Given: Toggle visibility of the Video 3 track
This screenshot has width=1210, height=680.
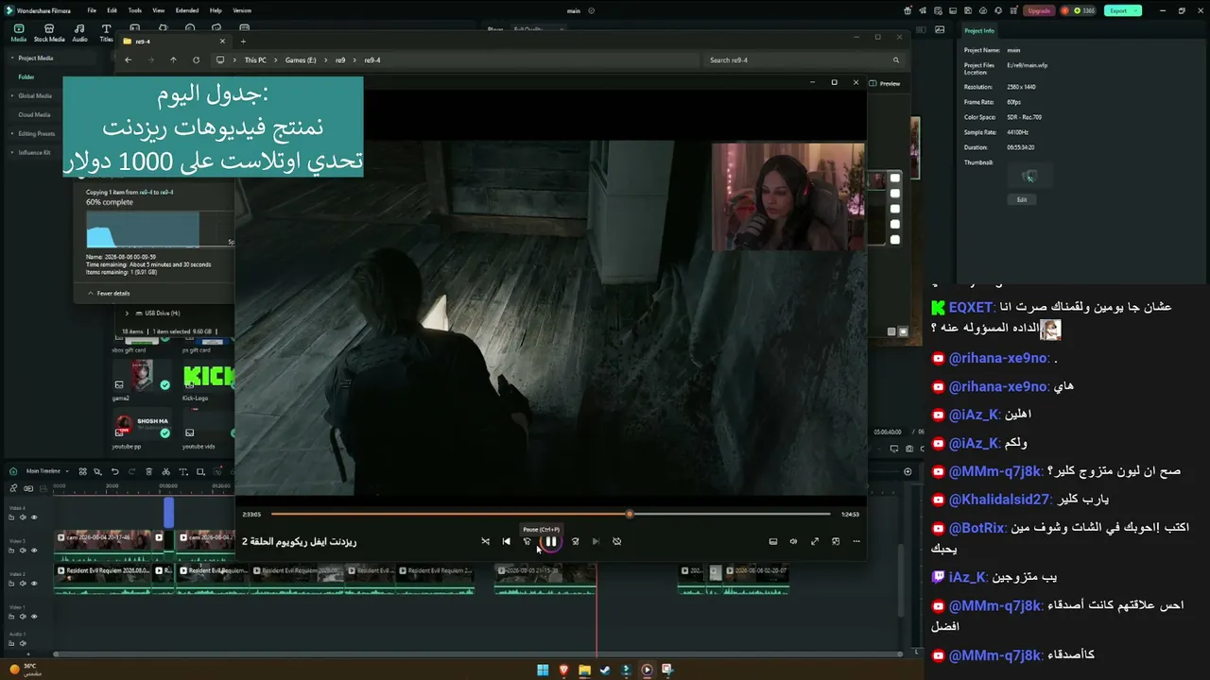Looking at the screenshot, I should coord(35,551).
